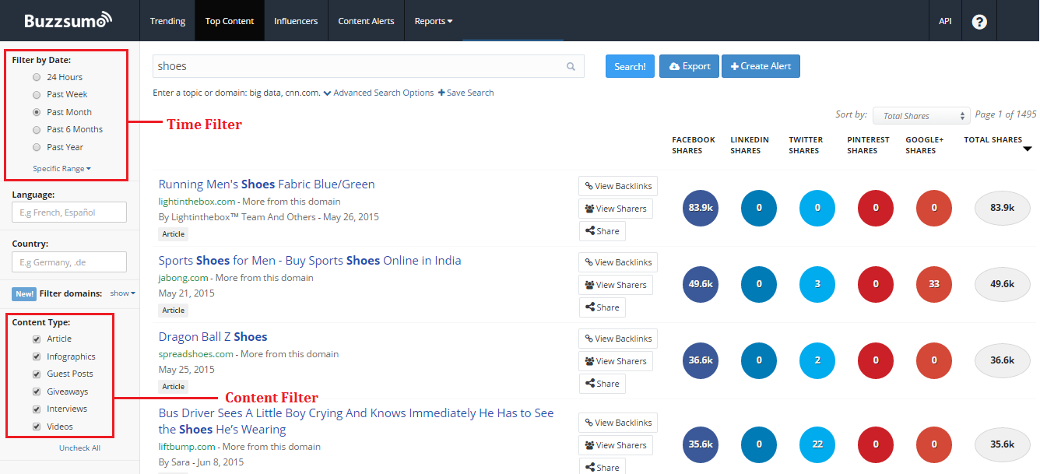Open the Dragon Ball Z Shoes result title

213,337
